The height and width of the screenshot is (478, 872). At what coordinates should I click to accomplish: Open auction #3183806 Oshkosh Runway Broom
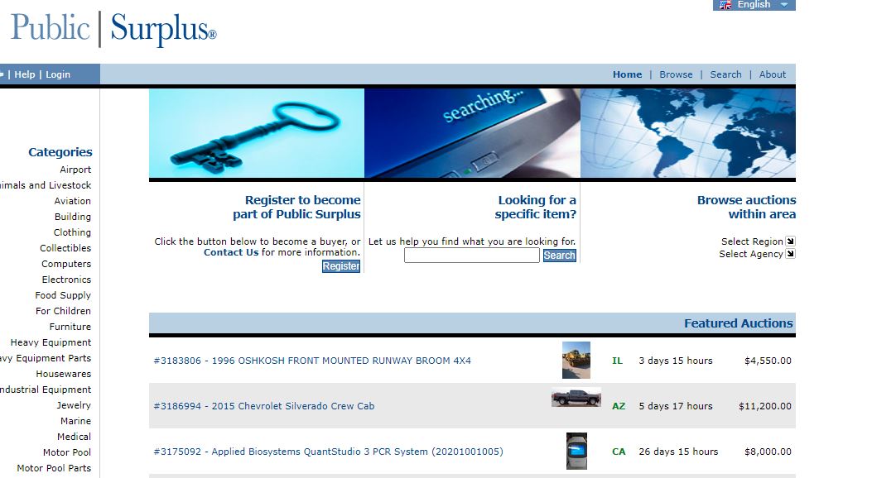312,361
